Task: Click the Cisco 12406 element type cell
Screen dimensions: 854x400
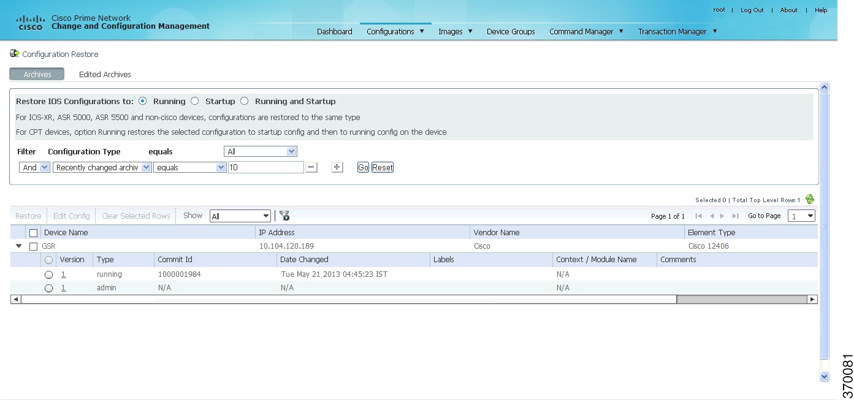Action: point(708,246)
